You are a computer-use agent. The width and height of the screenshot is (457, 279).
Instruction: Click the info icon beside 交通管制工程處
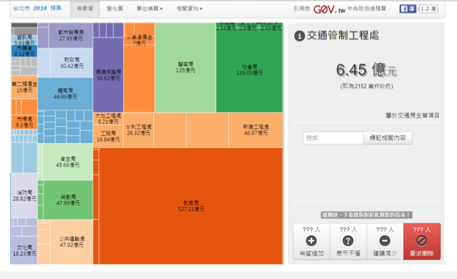(x=300, y=36)
